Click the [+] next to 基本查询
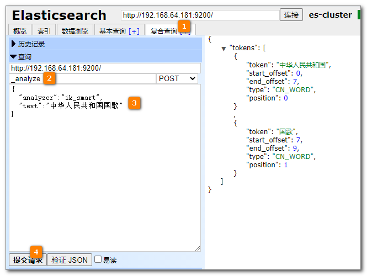 pos(134,31)
